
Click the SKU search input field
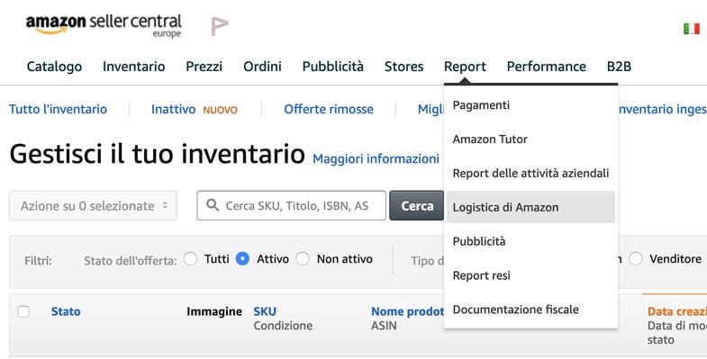291,205
